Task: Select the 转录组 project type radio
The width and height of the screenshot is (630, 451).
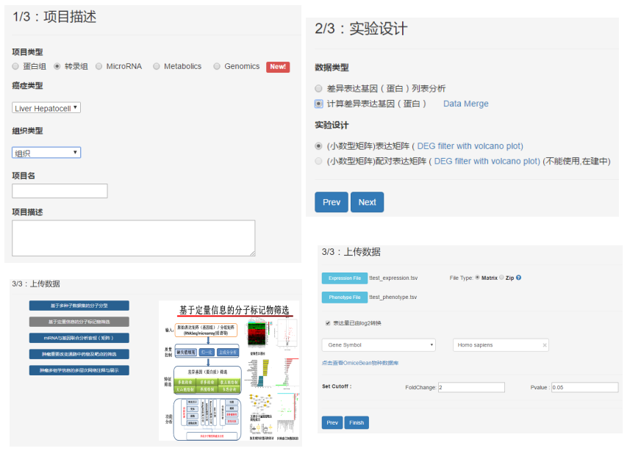Action: tap(57, 66)
